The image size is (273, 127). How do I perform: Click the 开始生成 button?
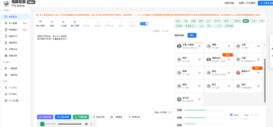[x=45, y=117]
